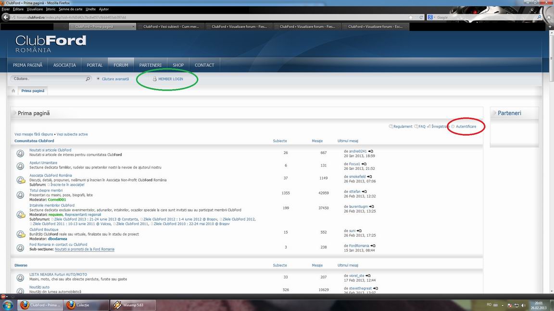Open the Semne de carte menu
Screen dimensions: 554x311
(71, 9)
